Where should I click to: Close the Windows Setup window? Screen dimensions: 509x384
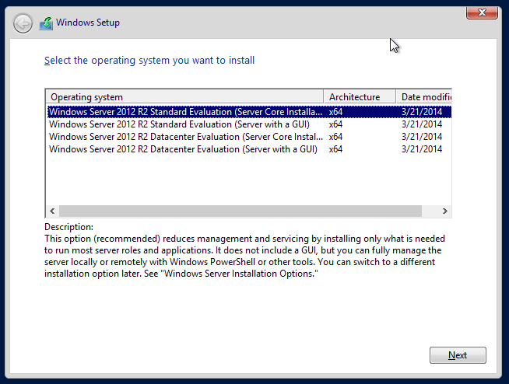[482, 12]
